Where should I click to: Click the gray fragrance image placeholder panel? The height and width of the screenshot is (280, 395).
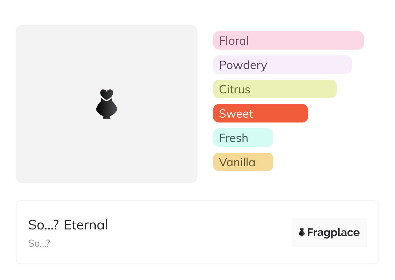click(x=106, y=104)
